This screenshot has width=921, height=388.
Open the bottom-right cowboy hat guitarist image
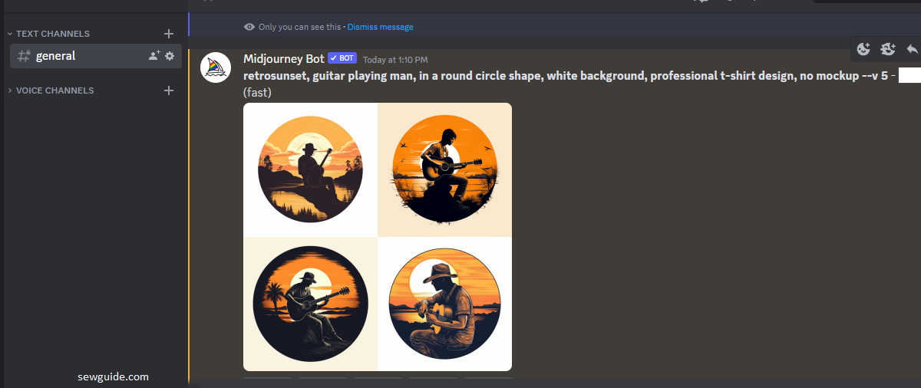445,304
